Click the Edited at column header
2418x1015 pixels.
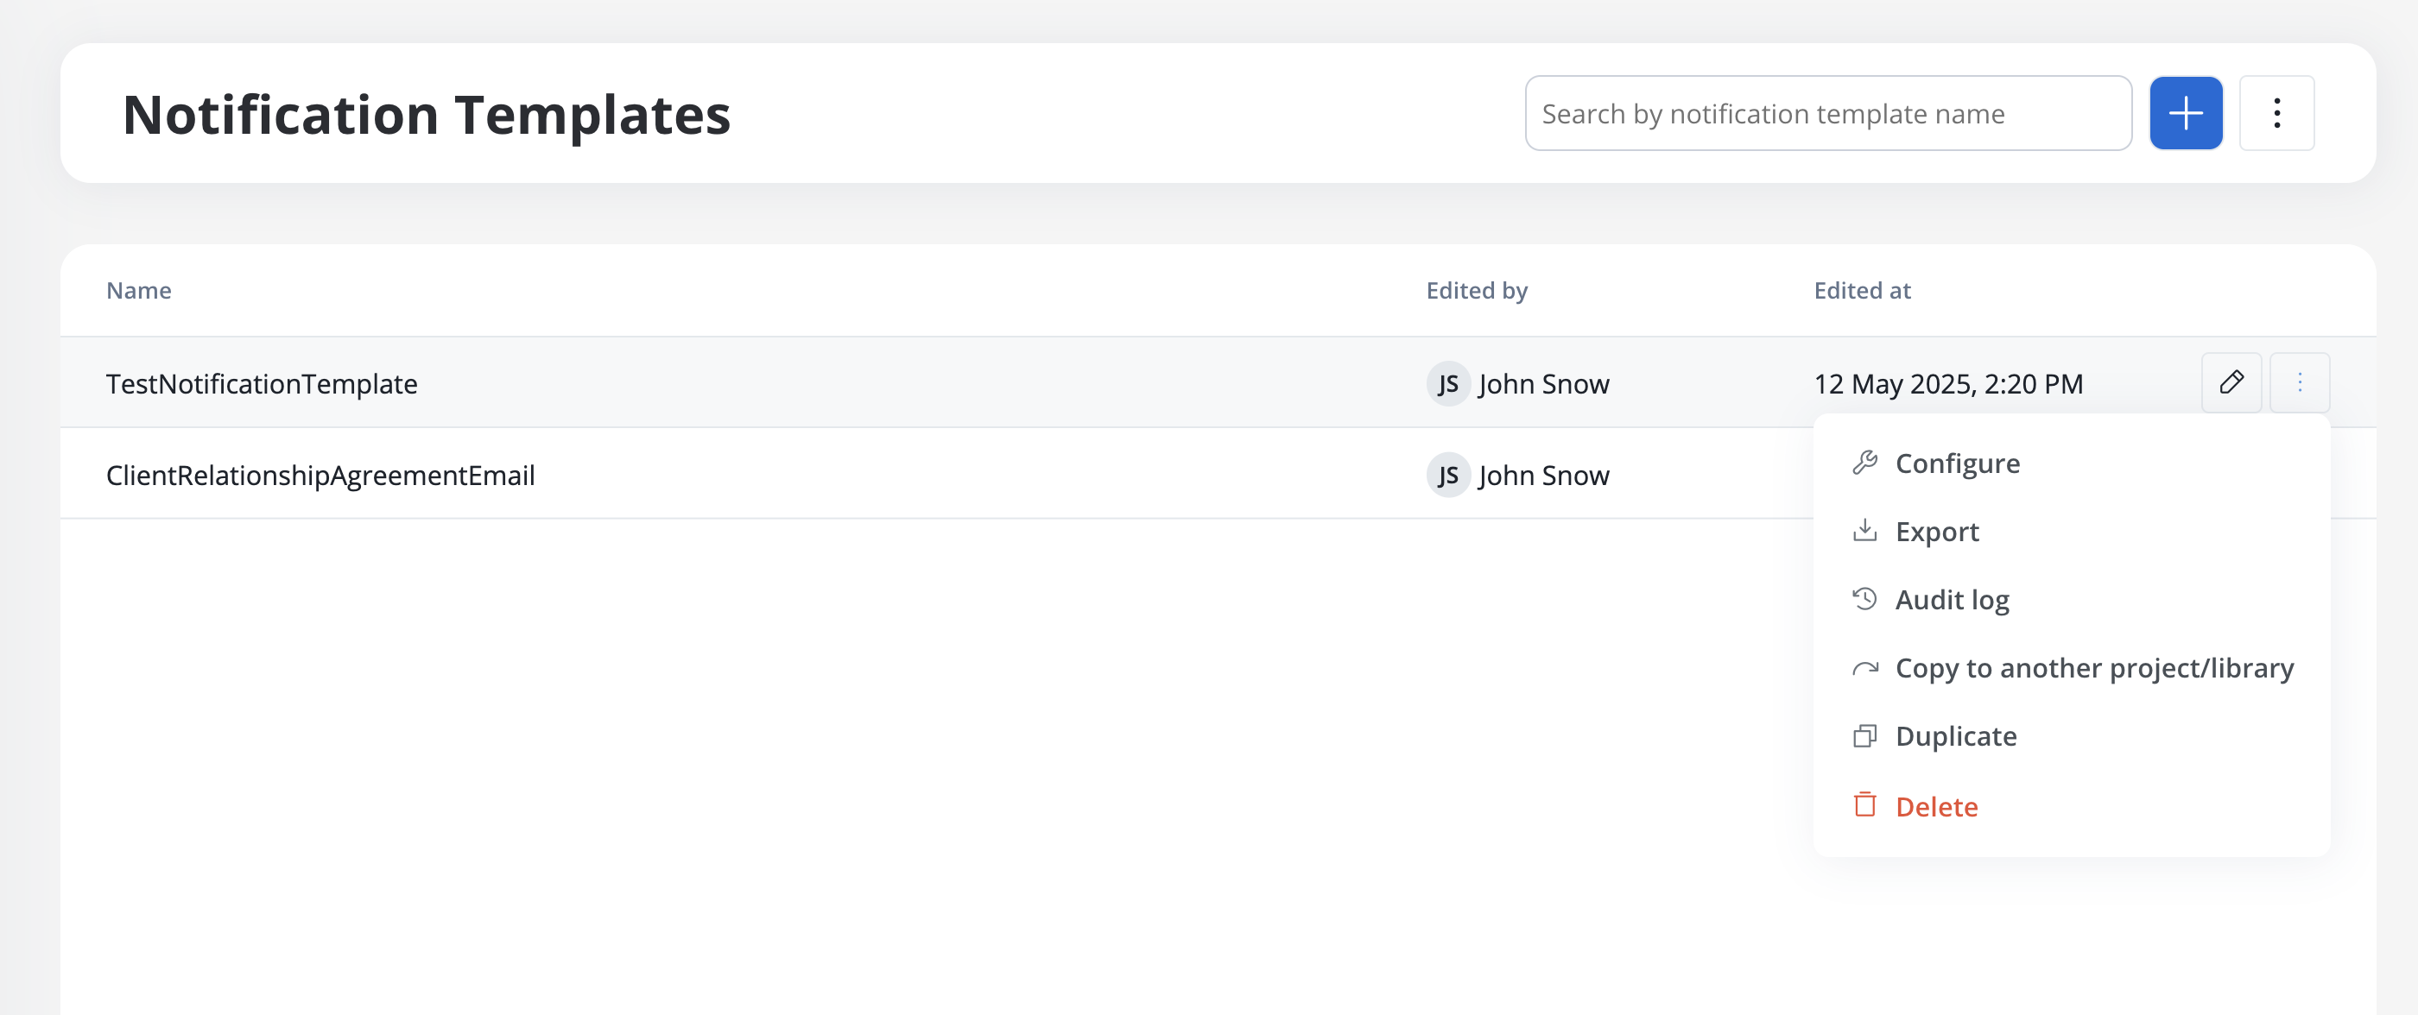pyautogui.click(x=1861, y=291)
